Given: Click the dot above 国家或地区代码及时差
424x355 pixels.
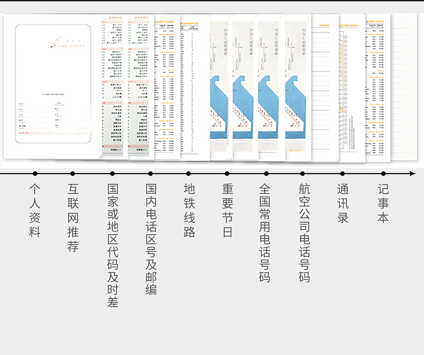Looking at the screenshot, I should [x=112, y=174].
